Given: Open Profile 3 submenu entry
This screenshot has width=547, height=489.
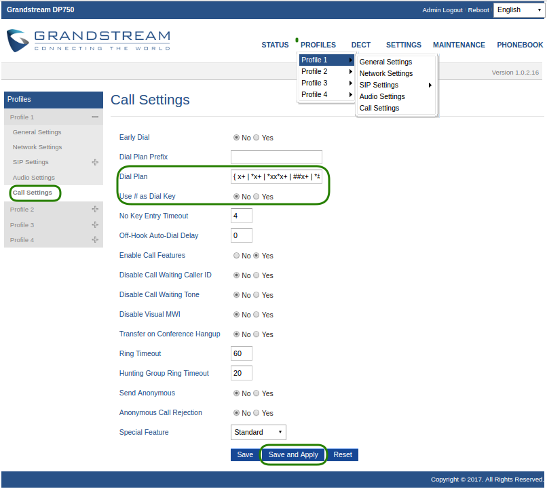Looking at the screenshot, I should (326, 83).
